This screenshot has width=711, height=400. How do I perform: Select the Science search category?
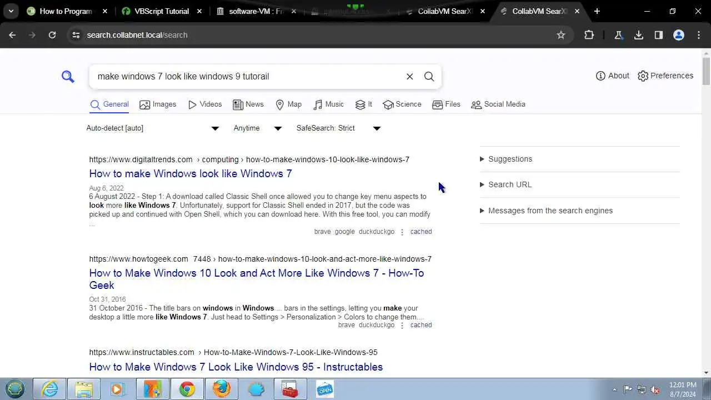(402, 104)
